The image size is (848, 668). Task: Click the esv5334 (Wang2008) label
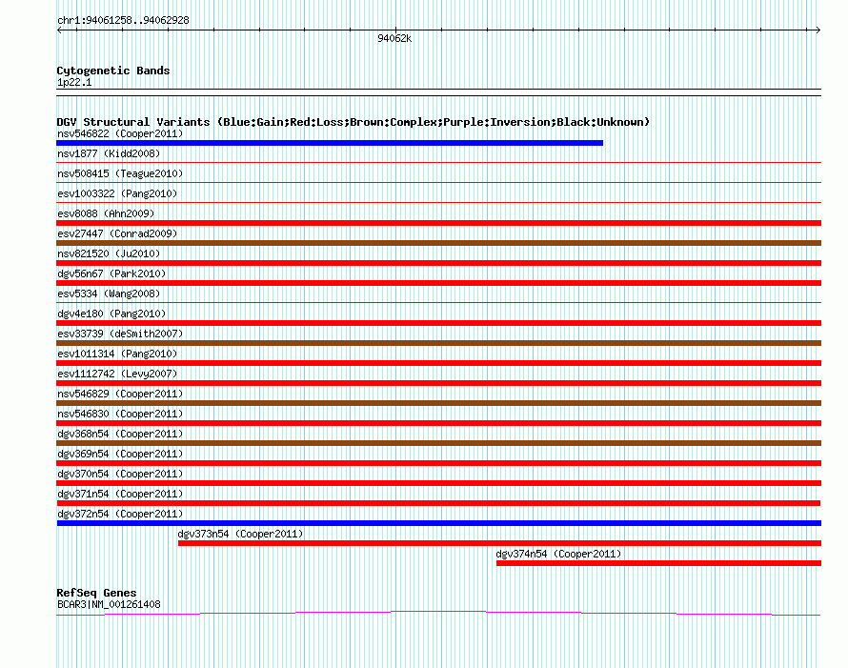pyautogui.click(x=109, y=294)
